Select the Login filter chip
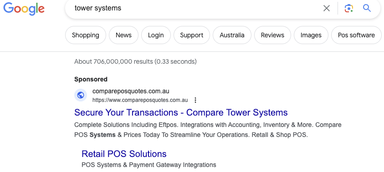This screenshot has height=172, width=384. [156, 35]
